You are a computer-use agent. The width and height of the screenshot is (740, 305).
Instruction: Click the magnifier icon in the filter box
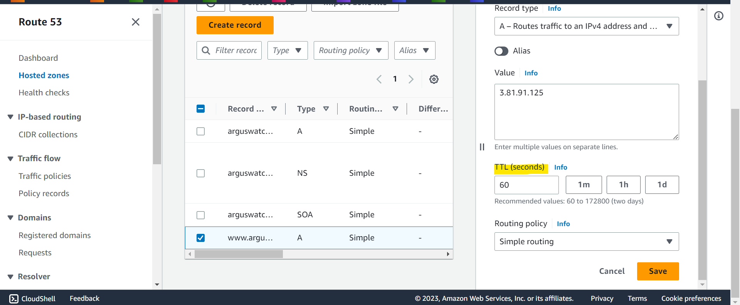point(206,50)
